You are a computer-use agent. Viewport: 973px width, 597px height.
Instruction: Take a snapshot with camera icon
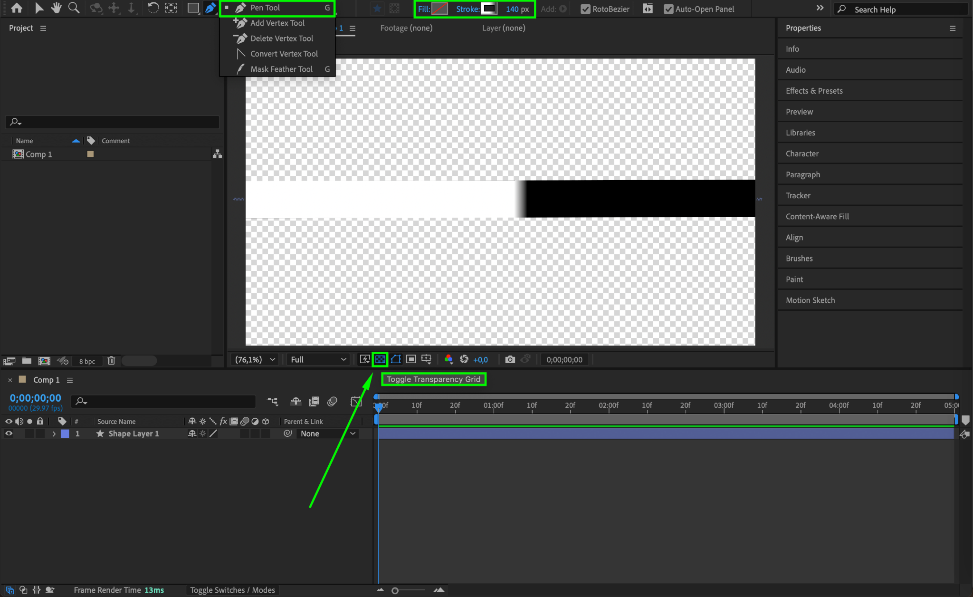pyautogui.click(x=510, y=360)
